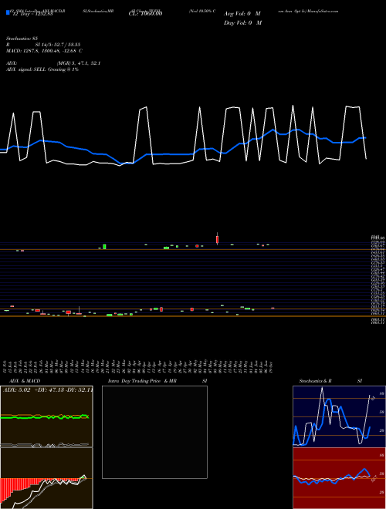Open the MunafaSutra.com watermark link text
This screenshot has width=386, height=509.
pos(323,11)
